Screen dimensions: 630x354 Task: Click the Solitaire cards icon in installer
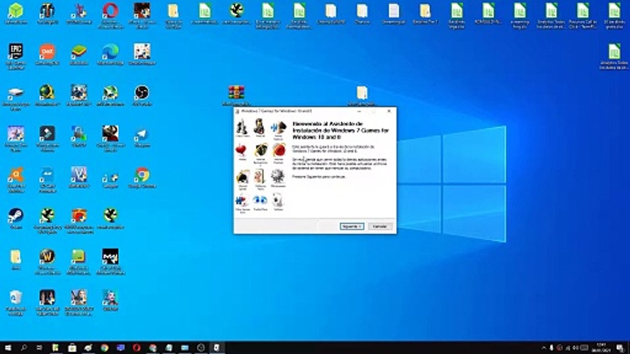(278, 200)
